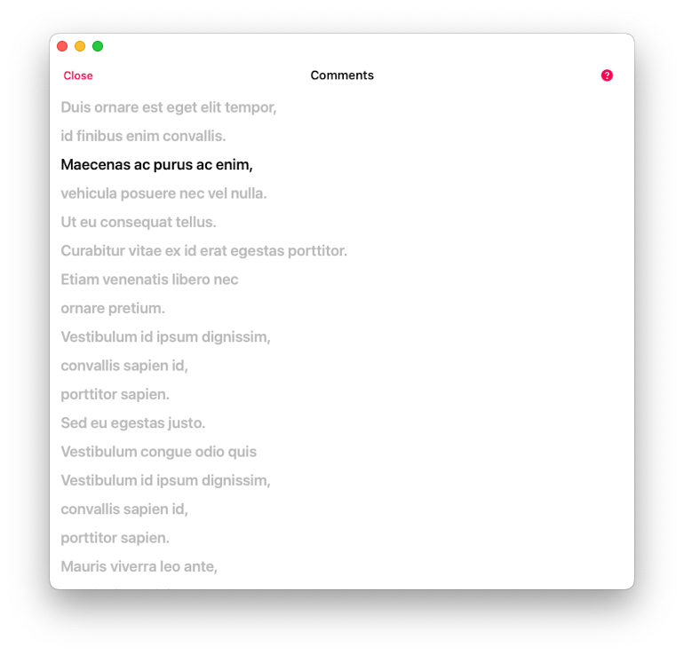Select "vehicula posuere nec vel nulla." line
684x655 pixels.
pyautogui.click(x=163, y=193)
